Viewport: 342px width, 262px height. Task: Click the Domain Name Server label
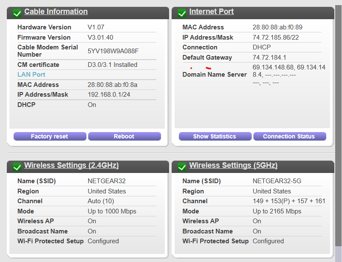(214, 75)
